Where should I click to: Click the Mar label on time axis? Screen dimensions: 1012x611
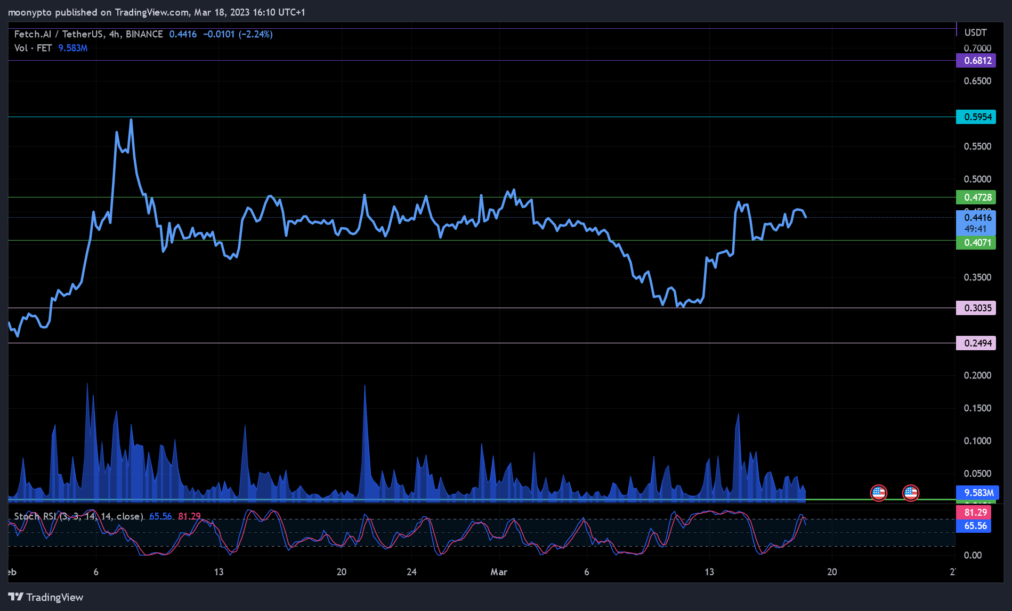pyautogui.click(x=499, y=572)
